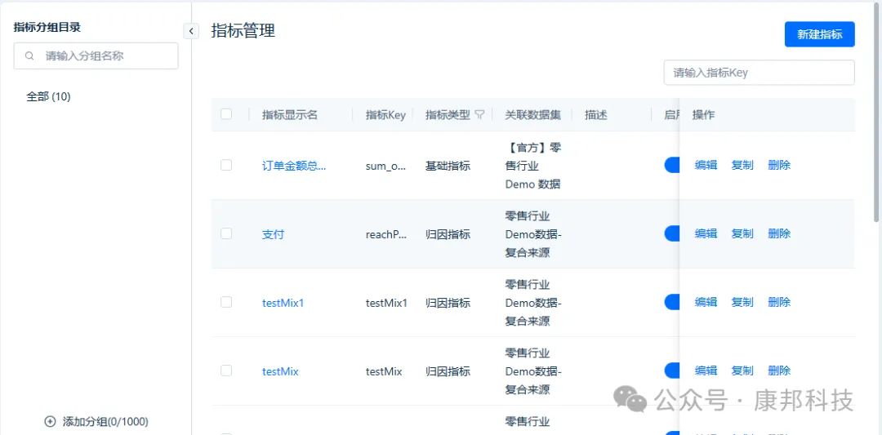Viewport: 882px width, 435px height.
Task: Open the testMix indicator link
Action: [x=280, y=371]
